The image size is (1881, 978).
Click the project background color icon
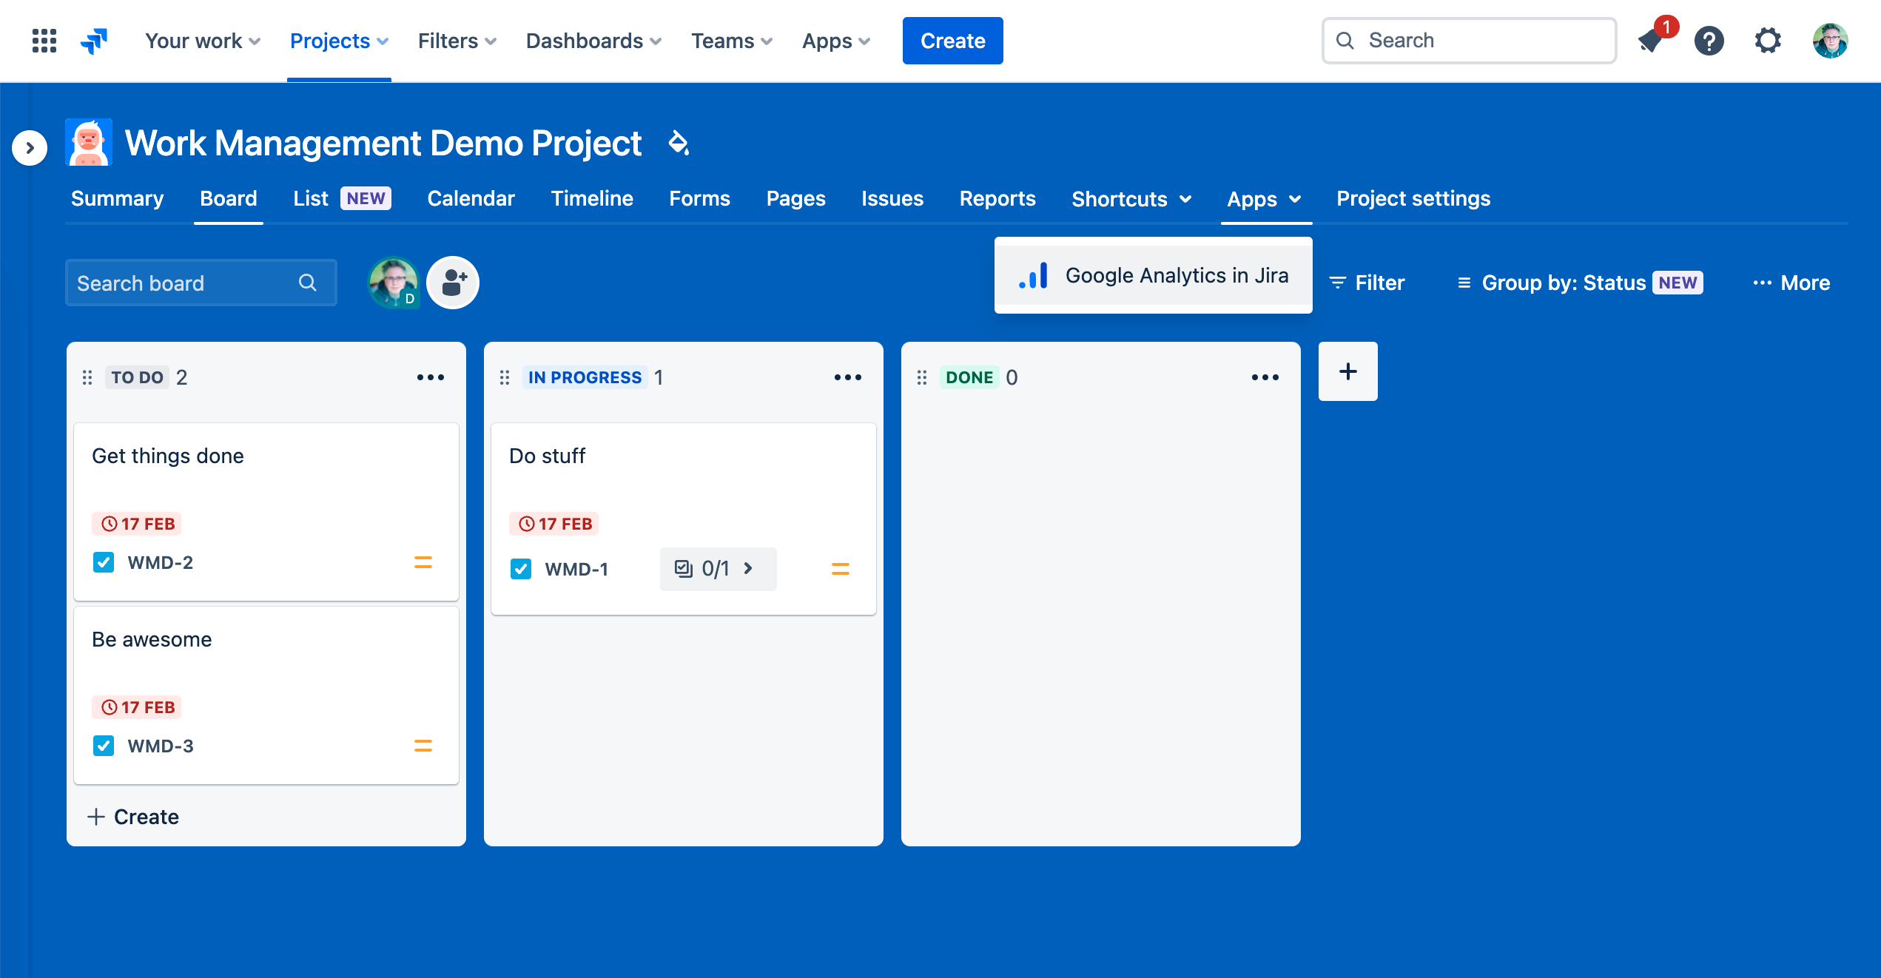tap(679, 143)
